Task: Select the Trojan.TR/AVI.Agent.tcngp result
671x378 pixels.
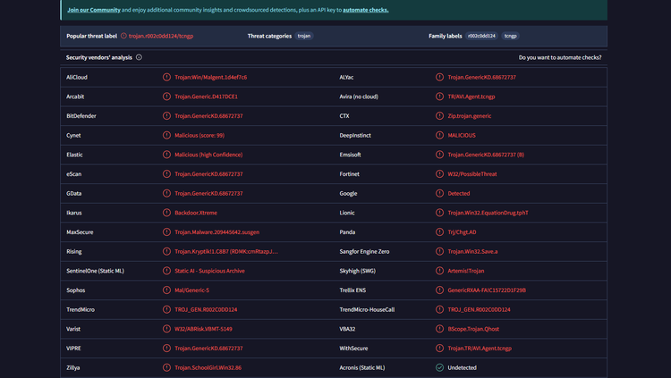Action: pyautogui.click(x=480, y=349)
